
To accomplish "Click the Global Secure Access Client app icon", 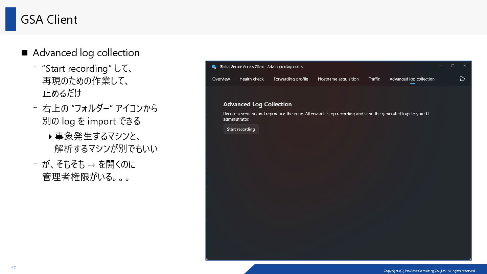I will (214, 67).
